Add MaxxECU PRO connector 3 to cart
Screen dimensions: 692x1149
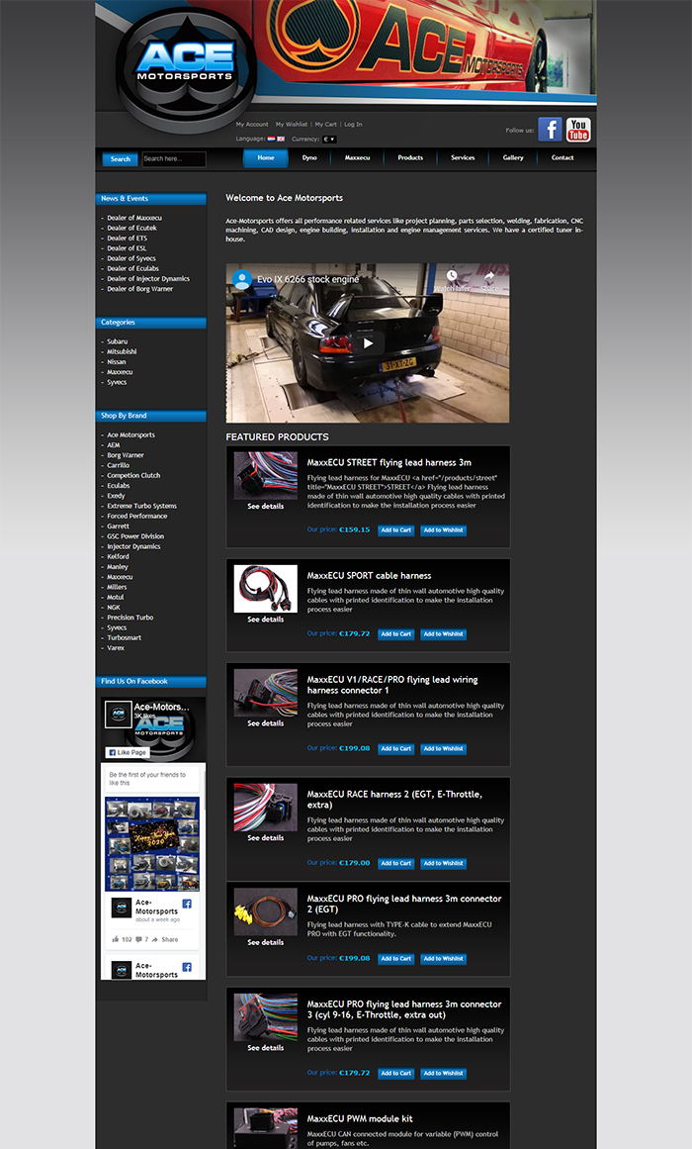pos(396,1073)
